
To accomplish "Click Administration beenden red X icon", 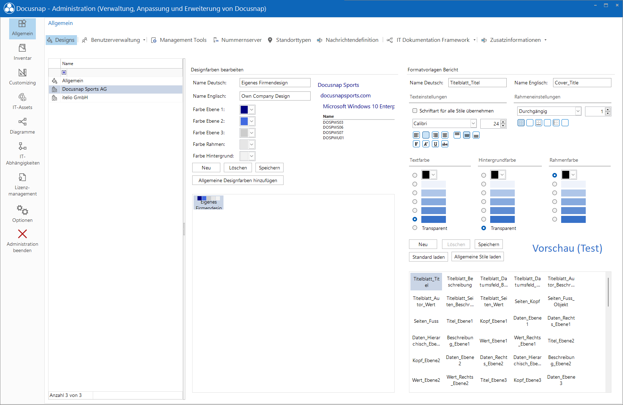I will (22, 234).
